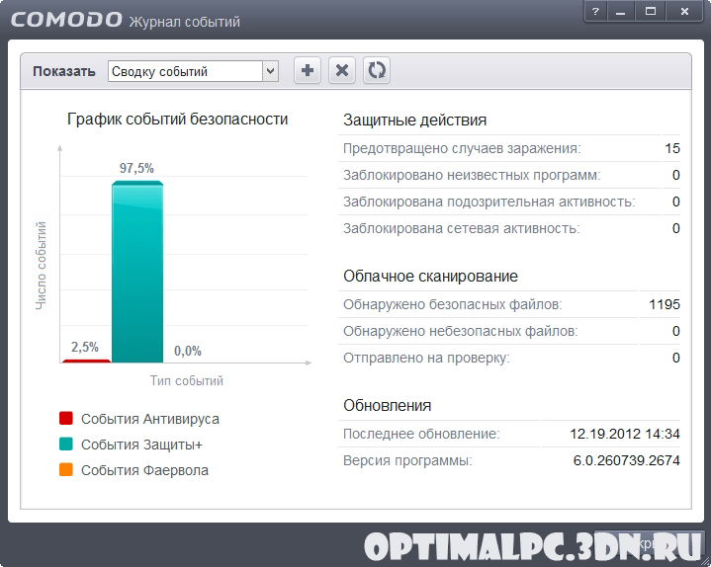Click the date 12.19.2012 14:34
Image resolution: width=711 pixels, height=567 pixels.
(x=624, y=434)
